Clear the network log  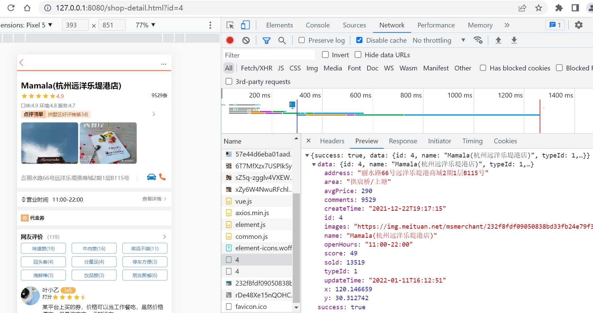click(246, 40)
